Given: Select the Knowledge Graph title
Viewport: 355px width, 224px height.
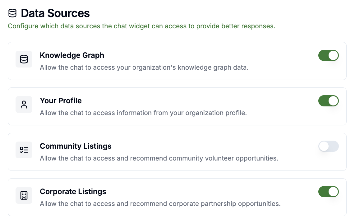Looking at the screenshot, I should 72,55.
